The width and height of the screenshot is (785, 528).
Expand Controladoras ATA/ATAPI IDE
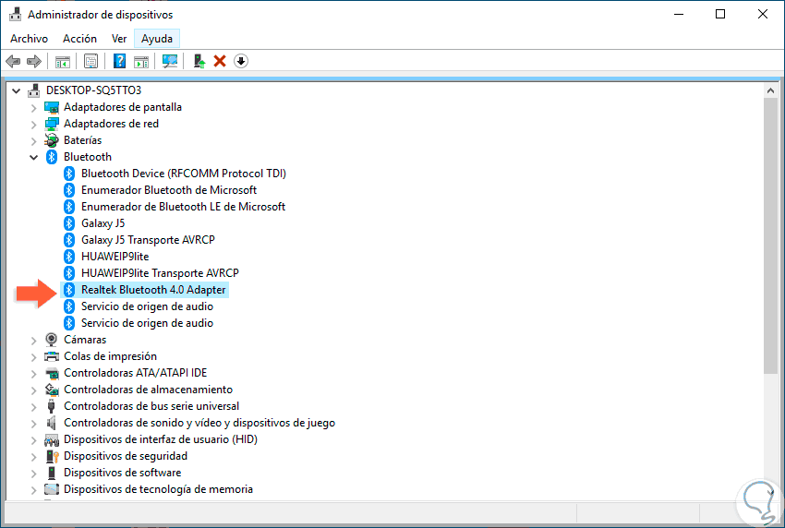[33, 373]
